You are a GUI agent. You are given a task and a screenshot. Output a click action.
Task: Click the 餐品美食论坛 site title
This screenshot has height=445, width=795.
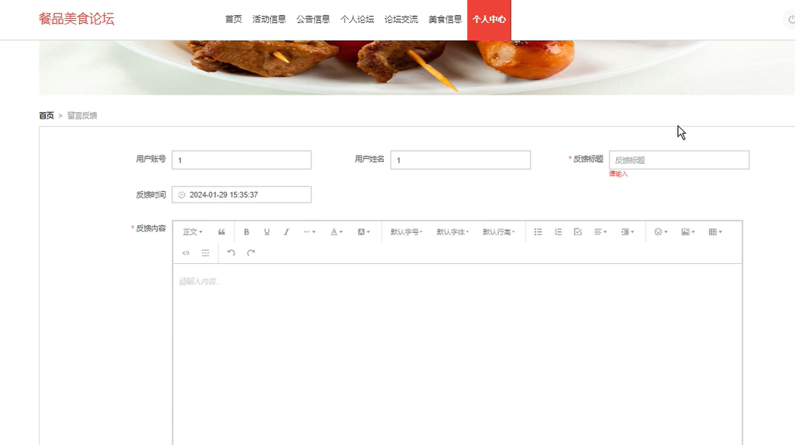coord(77,19)
